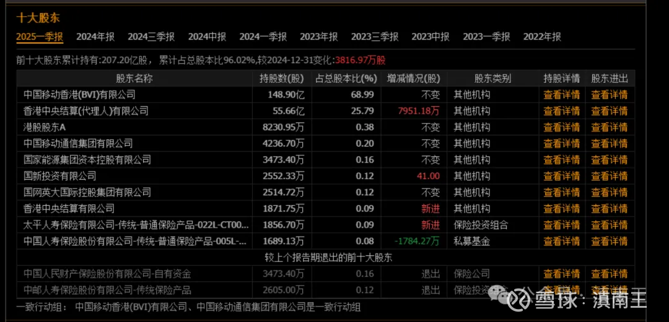Select the 中国人寿保险股份有限公司-传统-普通保险产品 name

tap(135, 241)
